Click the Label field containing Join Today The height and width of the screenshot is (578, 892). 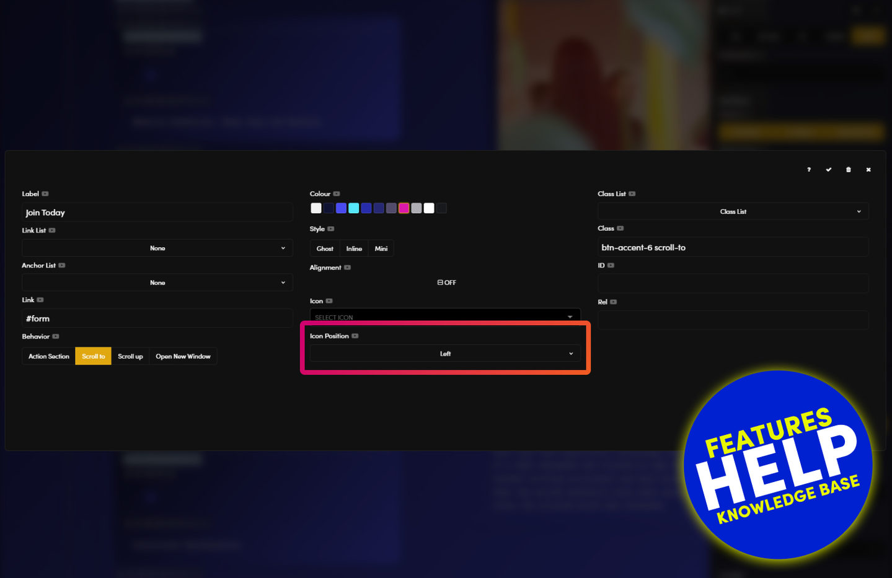(x=157, y=212)
